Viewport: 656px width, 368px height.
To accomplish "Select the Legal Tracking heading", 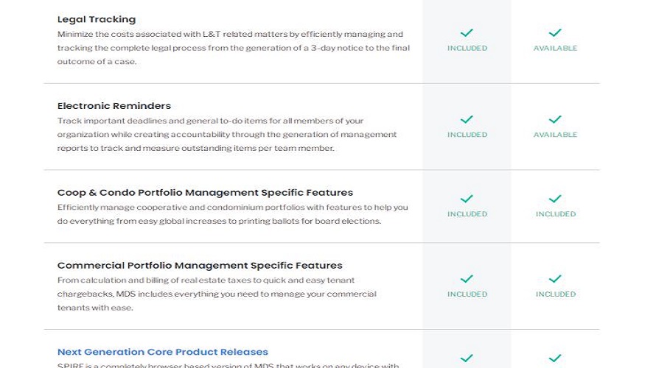I will click(97, 19).
